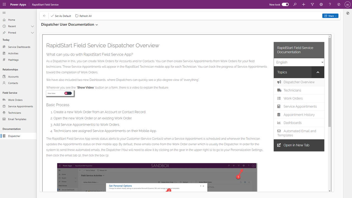Open the help question mark icon
This screenshot has width=352, height=198.
click(330, 4)
